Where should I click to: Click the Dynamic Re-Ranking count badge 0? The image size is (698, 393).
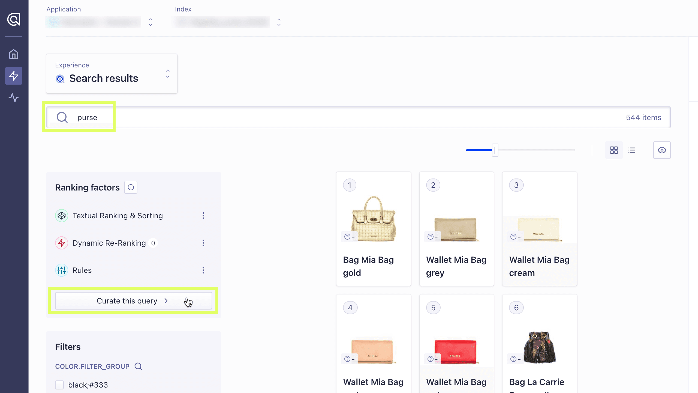153,243
